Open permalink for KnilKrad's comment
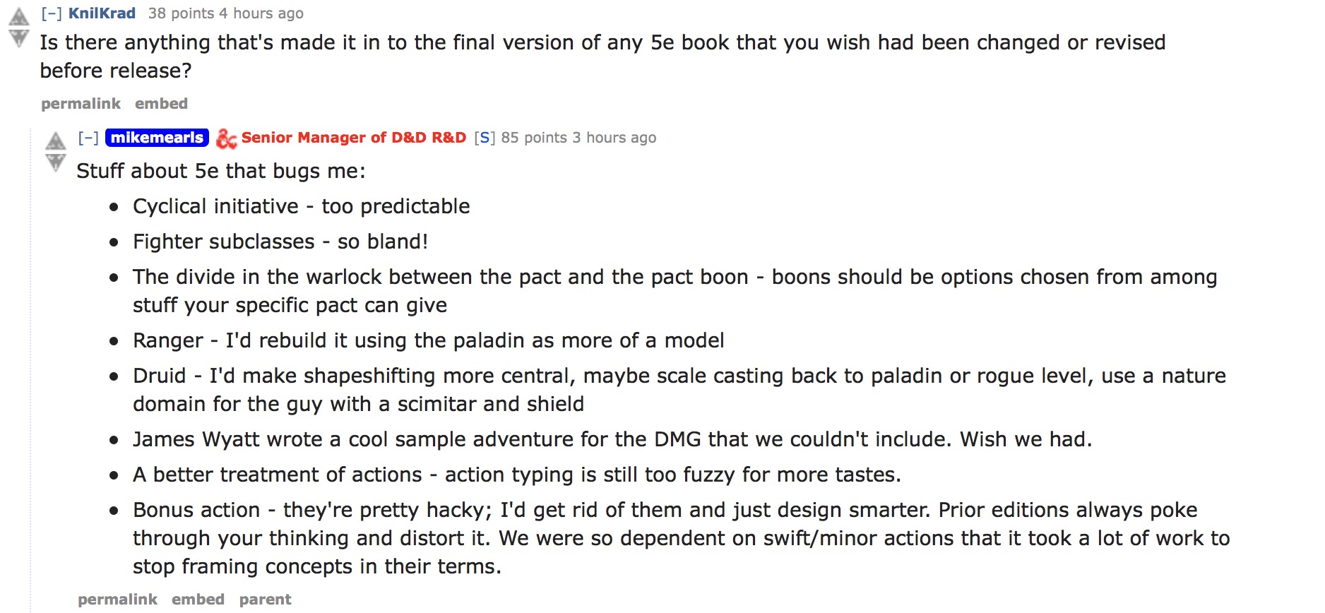 pyautogui.click(x=81, y=104)
